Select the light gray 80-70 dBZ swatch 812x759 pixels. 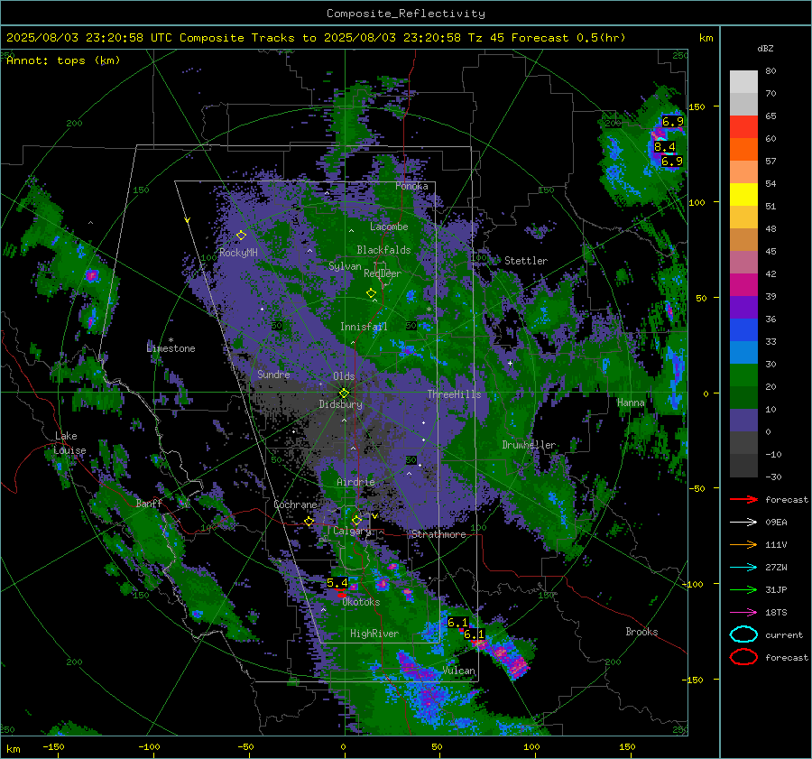tap(743, 82)
